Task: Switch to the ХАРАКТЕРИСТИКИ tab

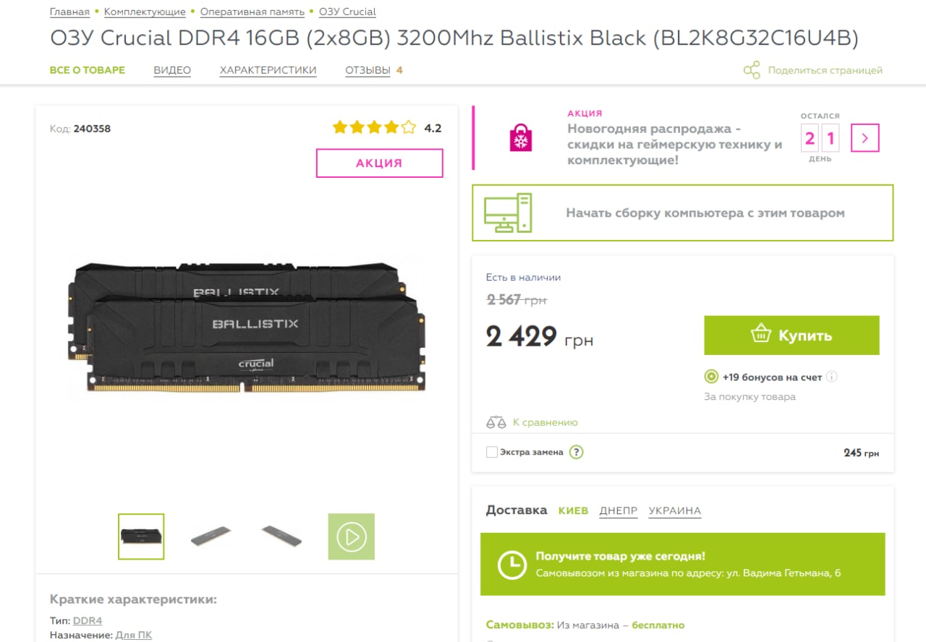Action: click(x=268, y=70)
